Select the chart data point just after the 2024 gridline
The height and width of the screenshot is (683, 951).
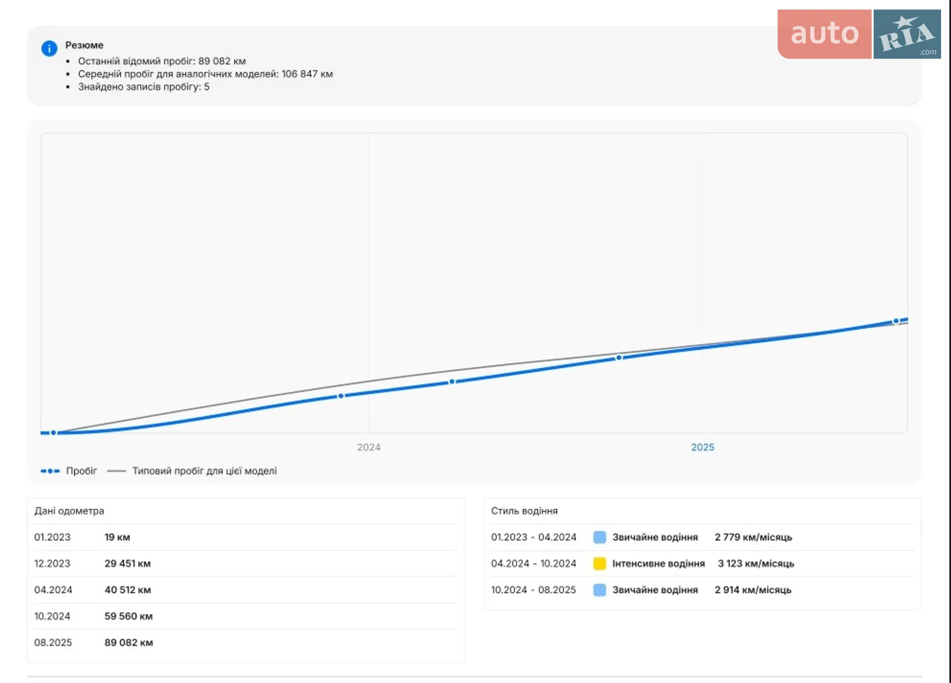[x=452, y=382]
